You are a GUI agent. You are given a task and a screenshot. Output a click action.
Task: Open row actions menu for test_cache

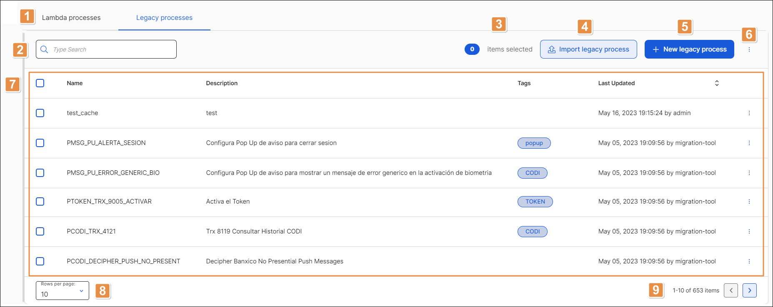749,113
